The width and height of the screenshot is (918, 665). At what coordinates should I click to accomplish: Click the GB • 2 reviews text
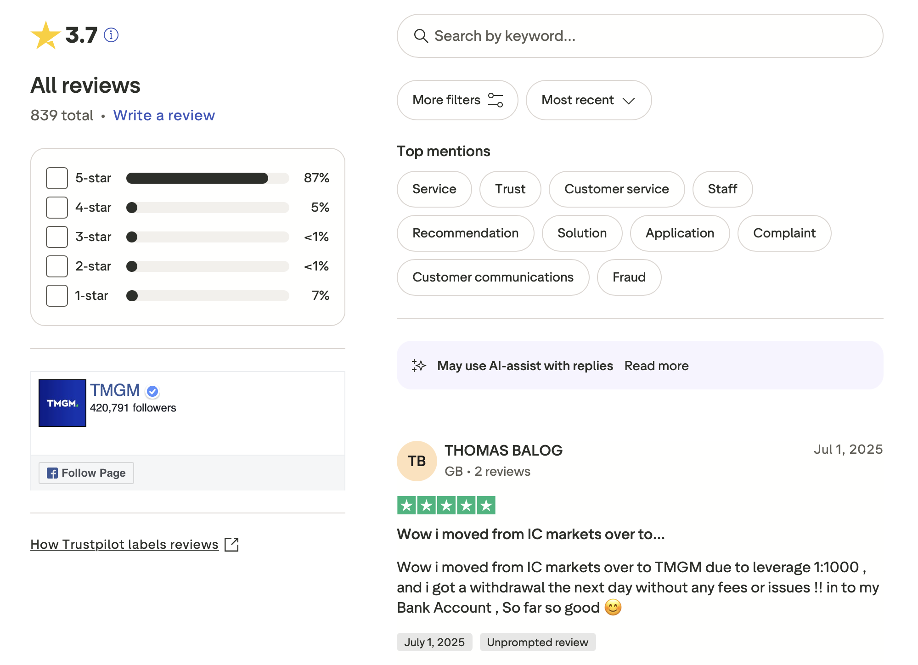[x=487, y=472]
